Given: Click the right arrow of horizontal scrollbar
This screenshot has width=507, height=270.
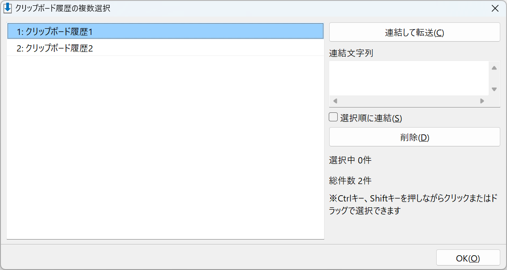Looking at the screenshot, I should coord(482,101).
